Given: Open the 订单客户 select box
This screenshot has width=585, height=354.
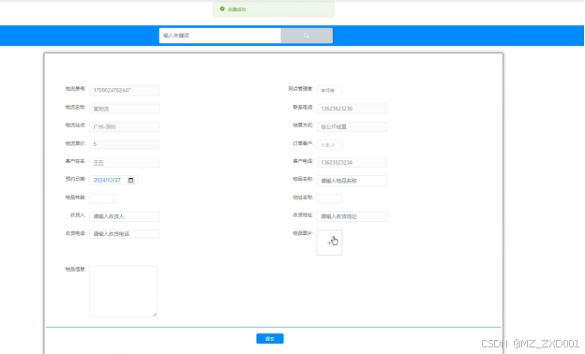Looking at the screenshot, I should 329,145.
